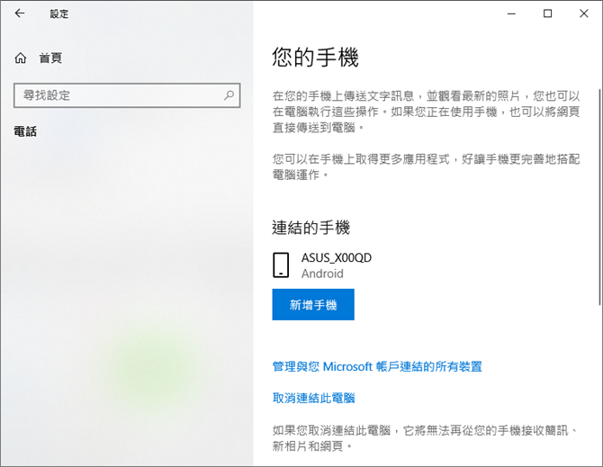
Task: Go back with the arrow icon
Action: [20, 13]
